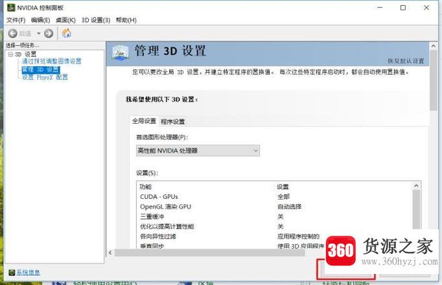
Task: Select the OpenGL 渲染 GPU row
Action: pyautogui.click(x=275, y=207)
